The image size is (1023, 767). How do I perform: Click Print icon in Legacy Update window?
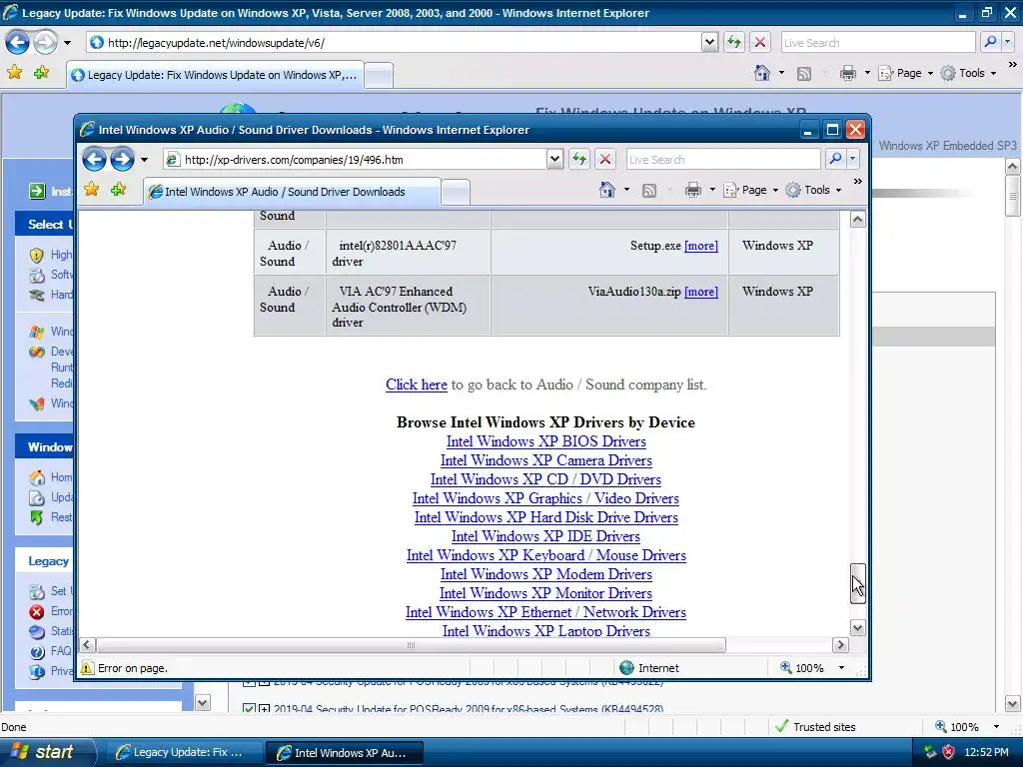pyautogui.click(x=847, y=73)
